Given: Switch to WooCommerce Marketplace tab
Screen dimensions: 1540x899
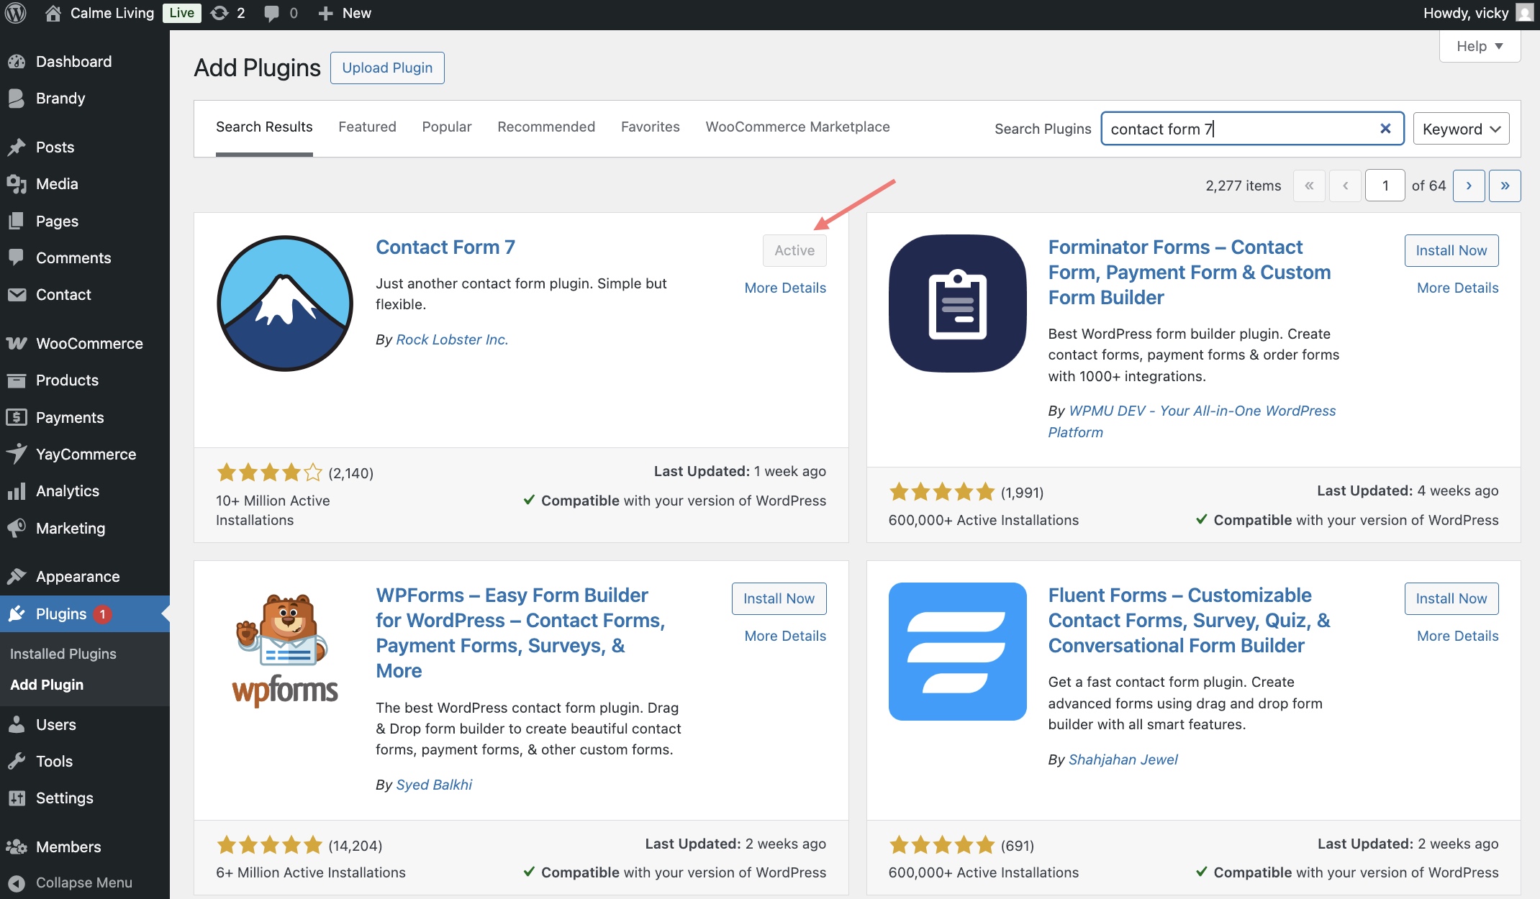Looking at the screenshot, I should pyautogui.click(x=797, y=127).
